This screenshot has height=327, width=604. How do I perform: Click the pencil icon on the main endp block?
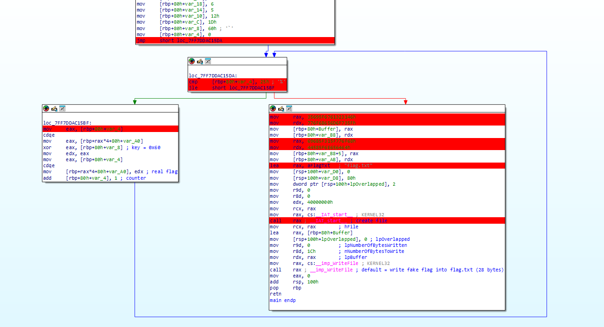pyautogui.click(x=281, y=108)
